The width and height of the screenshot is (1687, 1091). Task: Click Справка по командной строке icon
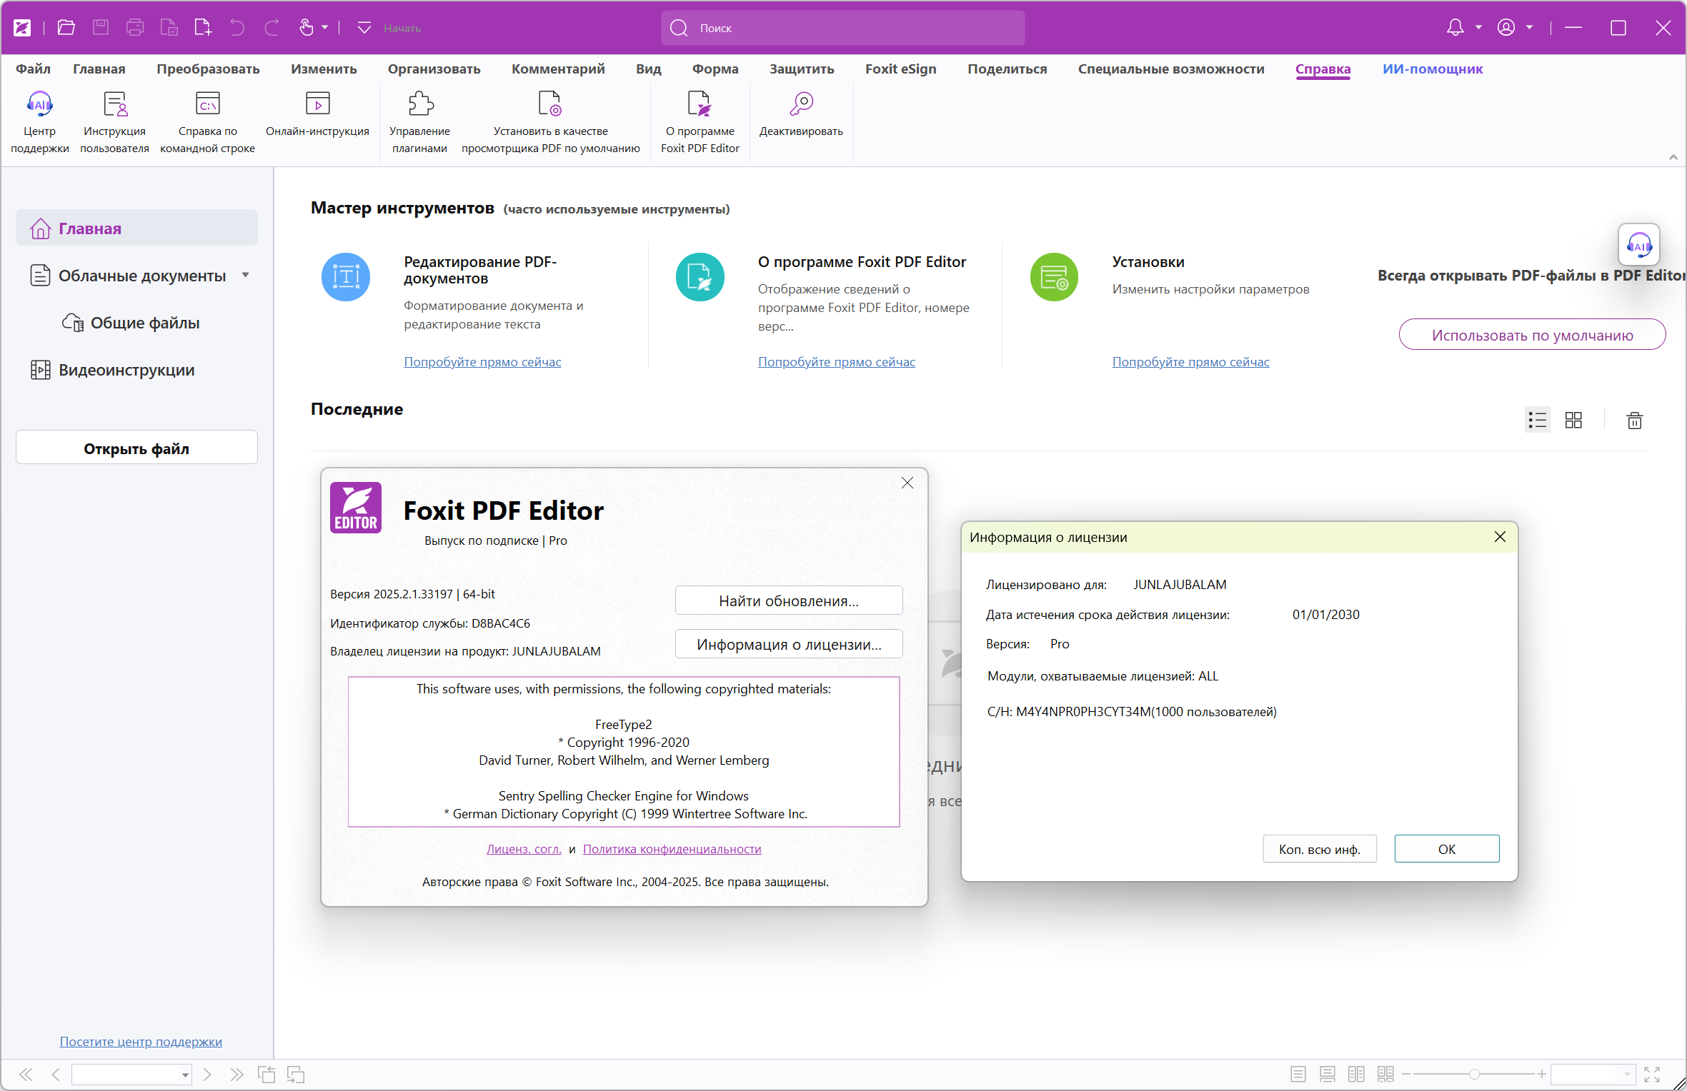[x=207, y=105]
